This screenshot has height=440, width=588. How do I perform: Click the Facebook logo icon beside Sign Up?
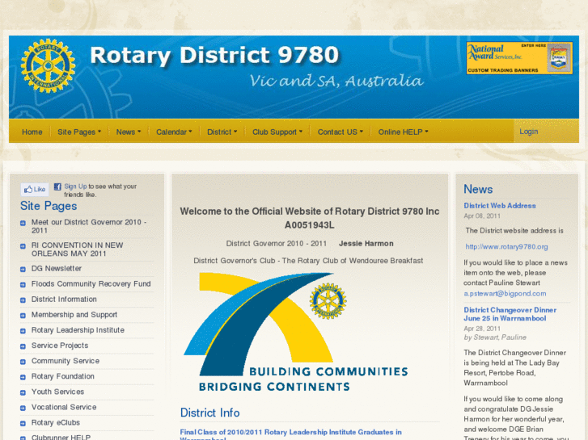[57, 186]
